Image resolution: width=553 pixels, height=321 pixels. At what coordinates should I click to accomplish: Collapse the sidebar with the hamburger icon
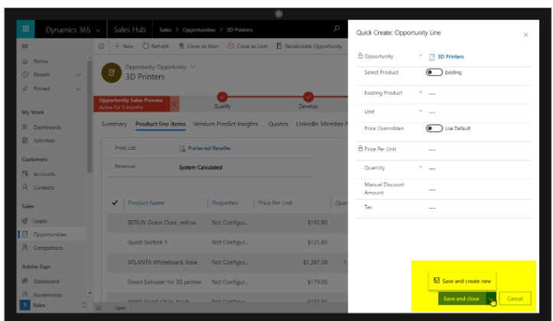pyautogui.click(x=25, y=47)
